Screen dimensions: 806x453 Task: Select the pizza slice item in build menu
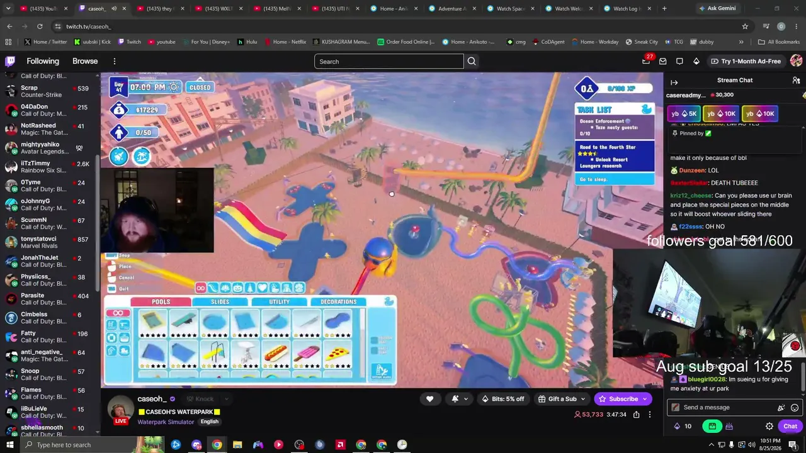coord(338,354)
